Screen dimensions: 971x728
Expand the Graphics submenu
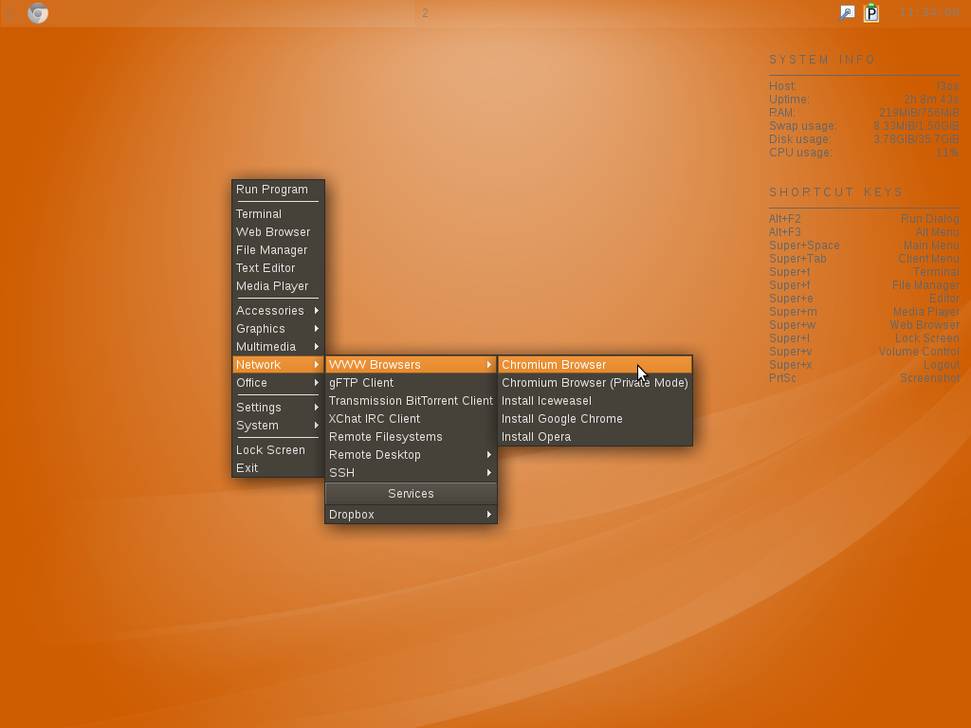click(278, 328)
